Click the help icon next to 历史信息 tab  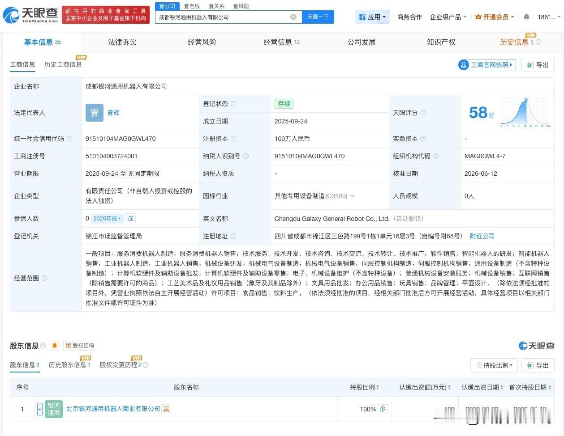pyautogui.click(x=538, y=42)
